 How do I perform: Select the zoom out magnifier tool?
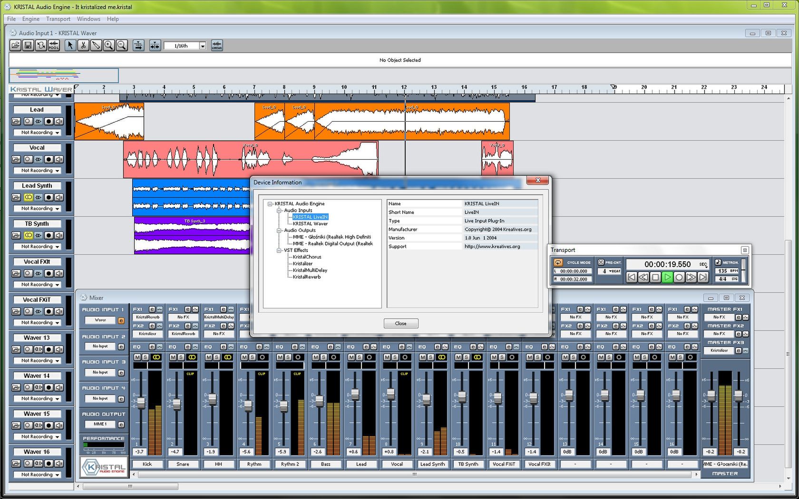tap(122, 46)
